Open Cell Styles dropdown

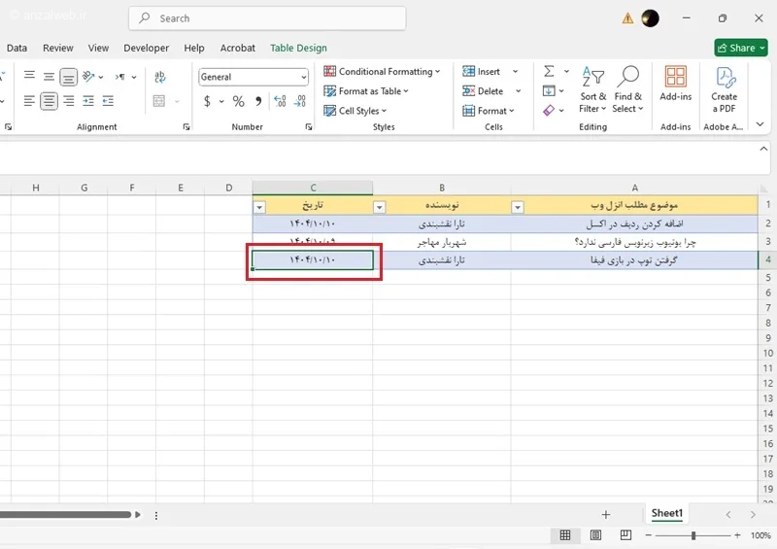coord(355,111)
